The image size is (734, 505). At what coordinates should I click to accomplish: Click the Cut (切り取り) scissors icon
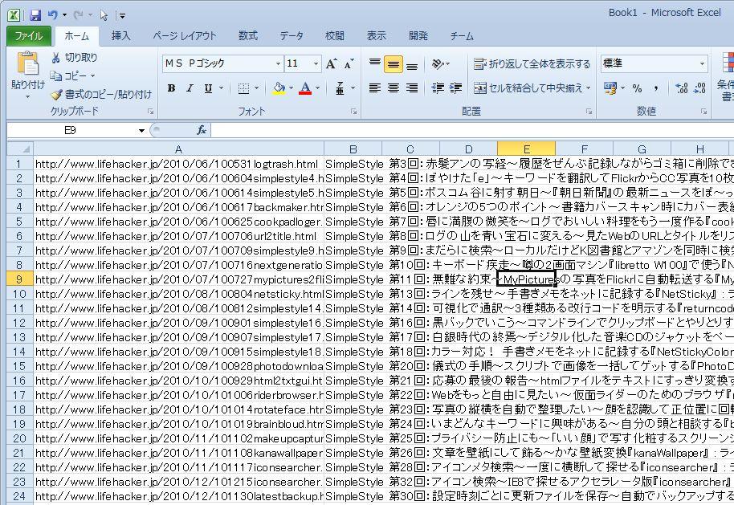56,58
